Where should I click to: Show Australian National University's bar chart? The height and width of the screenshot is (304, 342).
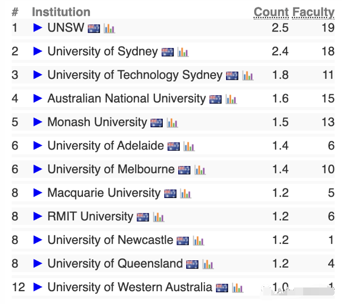(x=231, y=99)
